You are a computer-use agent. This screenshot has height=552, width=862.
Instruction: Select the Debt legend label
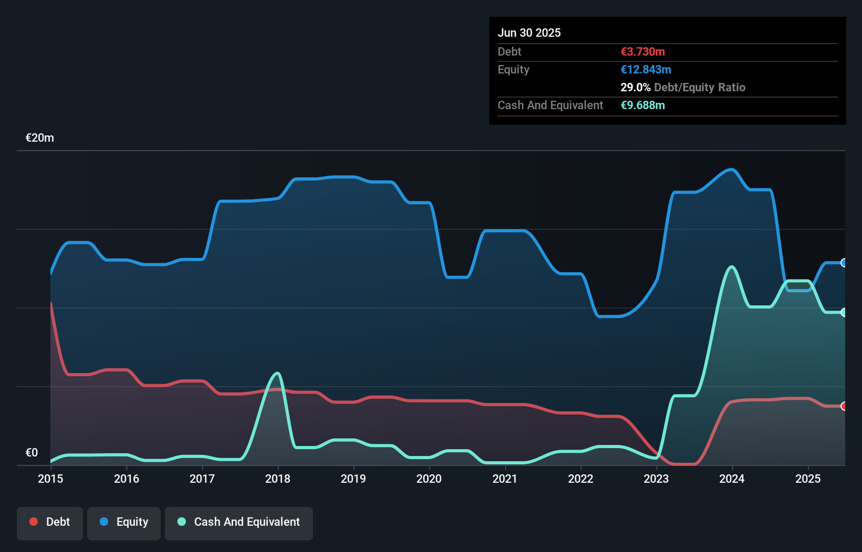click(58, 522)
